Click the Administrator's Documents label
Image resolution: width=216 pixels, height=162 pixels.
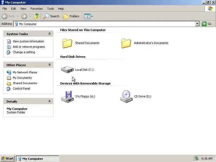pos(151,43)
